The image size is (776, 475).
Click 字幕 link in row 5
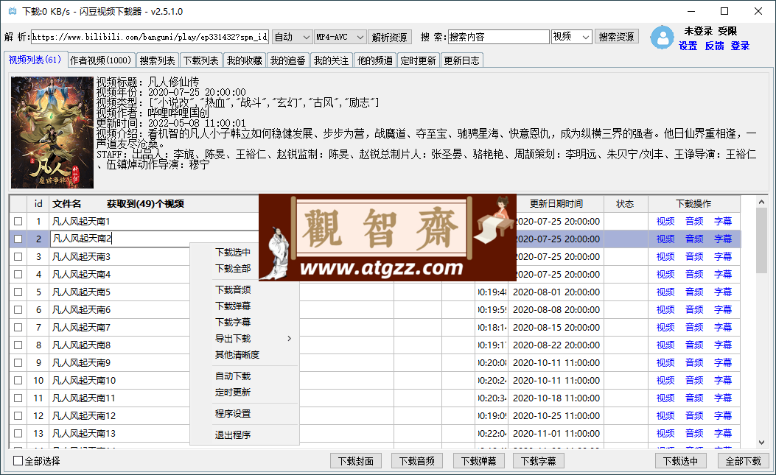click(722, 292)
